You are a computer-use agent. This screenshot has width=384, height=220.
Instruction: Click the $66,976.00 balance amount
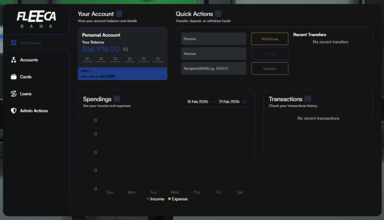pyautogui.click(x=100, y=49)
